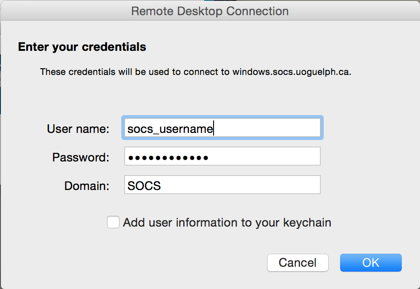Focus the User name input field
The height and width of the screenshot is (289, 420).
(x=222, y=128)
